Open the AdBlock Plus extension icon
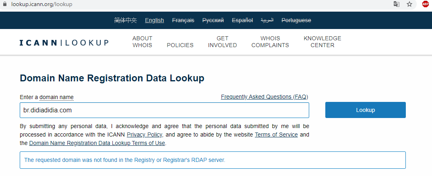 [x=425, y=4]
